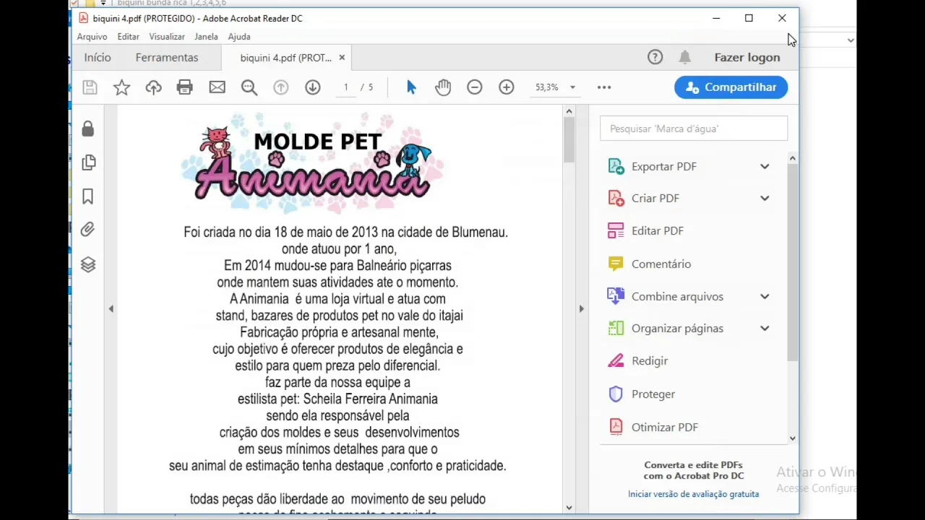Open help question mark icon
Image resolution: width=925 pixels, height=520 pixels.
click(x=655, y=57)
